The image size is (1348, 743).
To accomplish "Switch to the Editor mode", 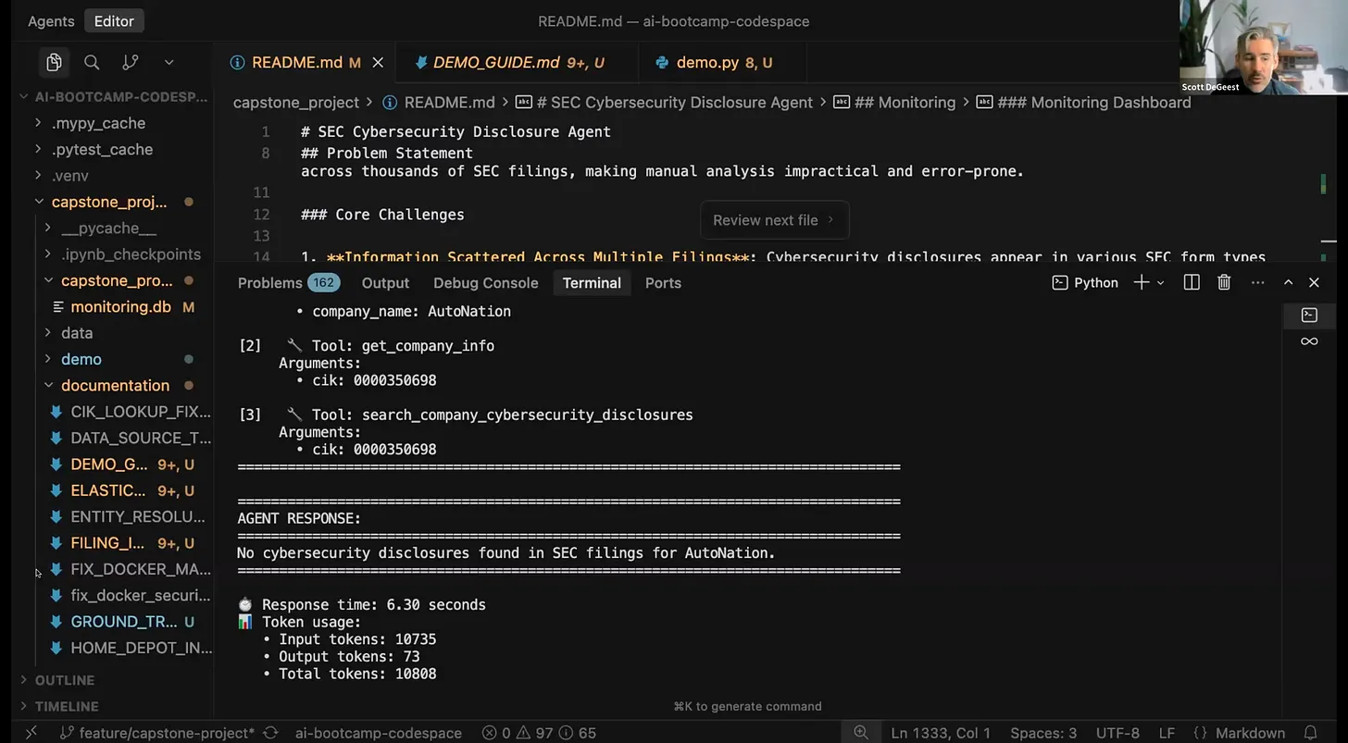I will [x=114, y=20].
